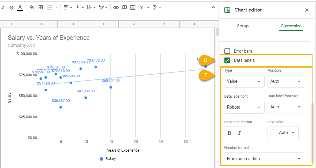
Task: Open the Text color picker
Action: point(283,133)
